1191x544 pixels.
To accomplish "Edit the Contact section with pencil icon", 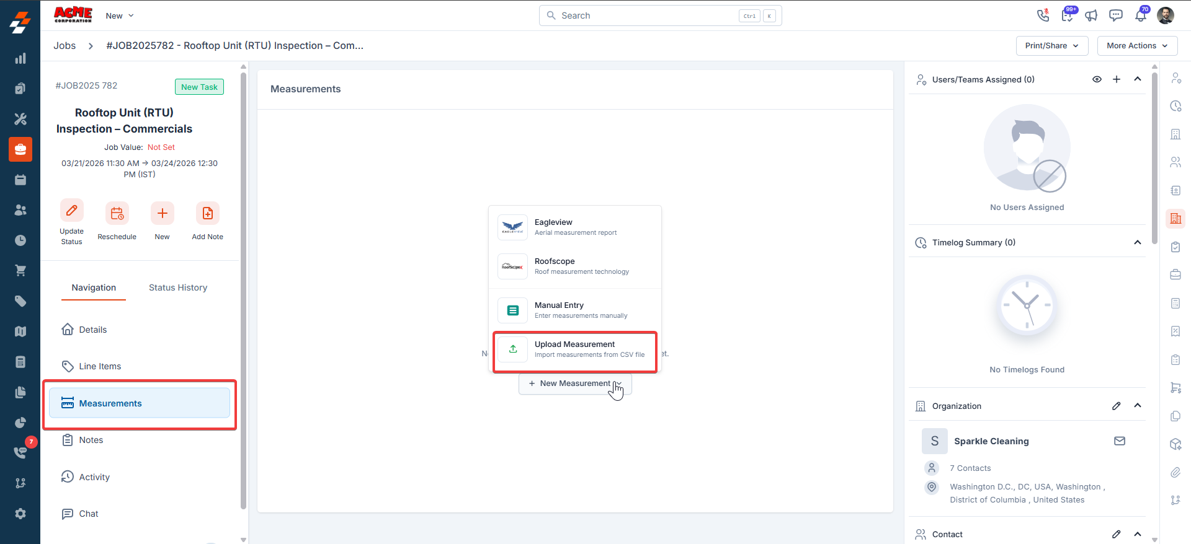I will [x=1117, y=534].
